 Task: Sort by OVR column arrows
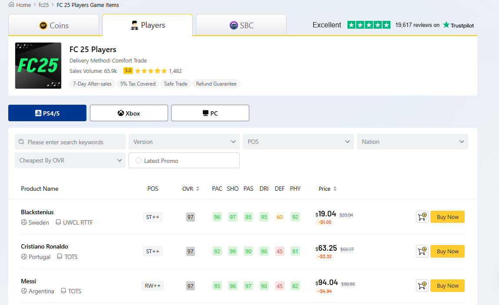tap(198, 189)
